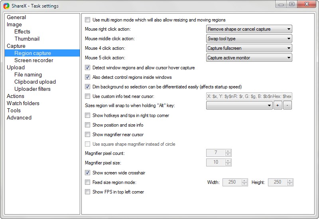Expand Mouse 4 click action dropdown
Screen dimensions: 319x219
click(249, 48)
